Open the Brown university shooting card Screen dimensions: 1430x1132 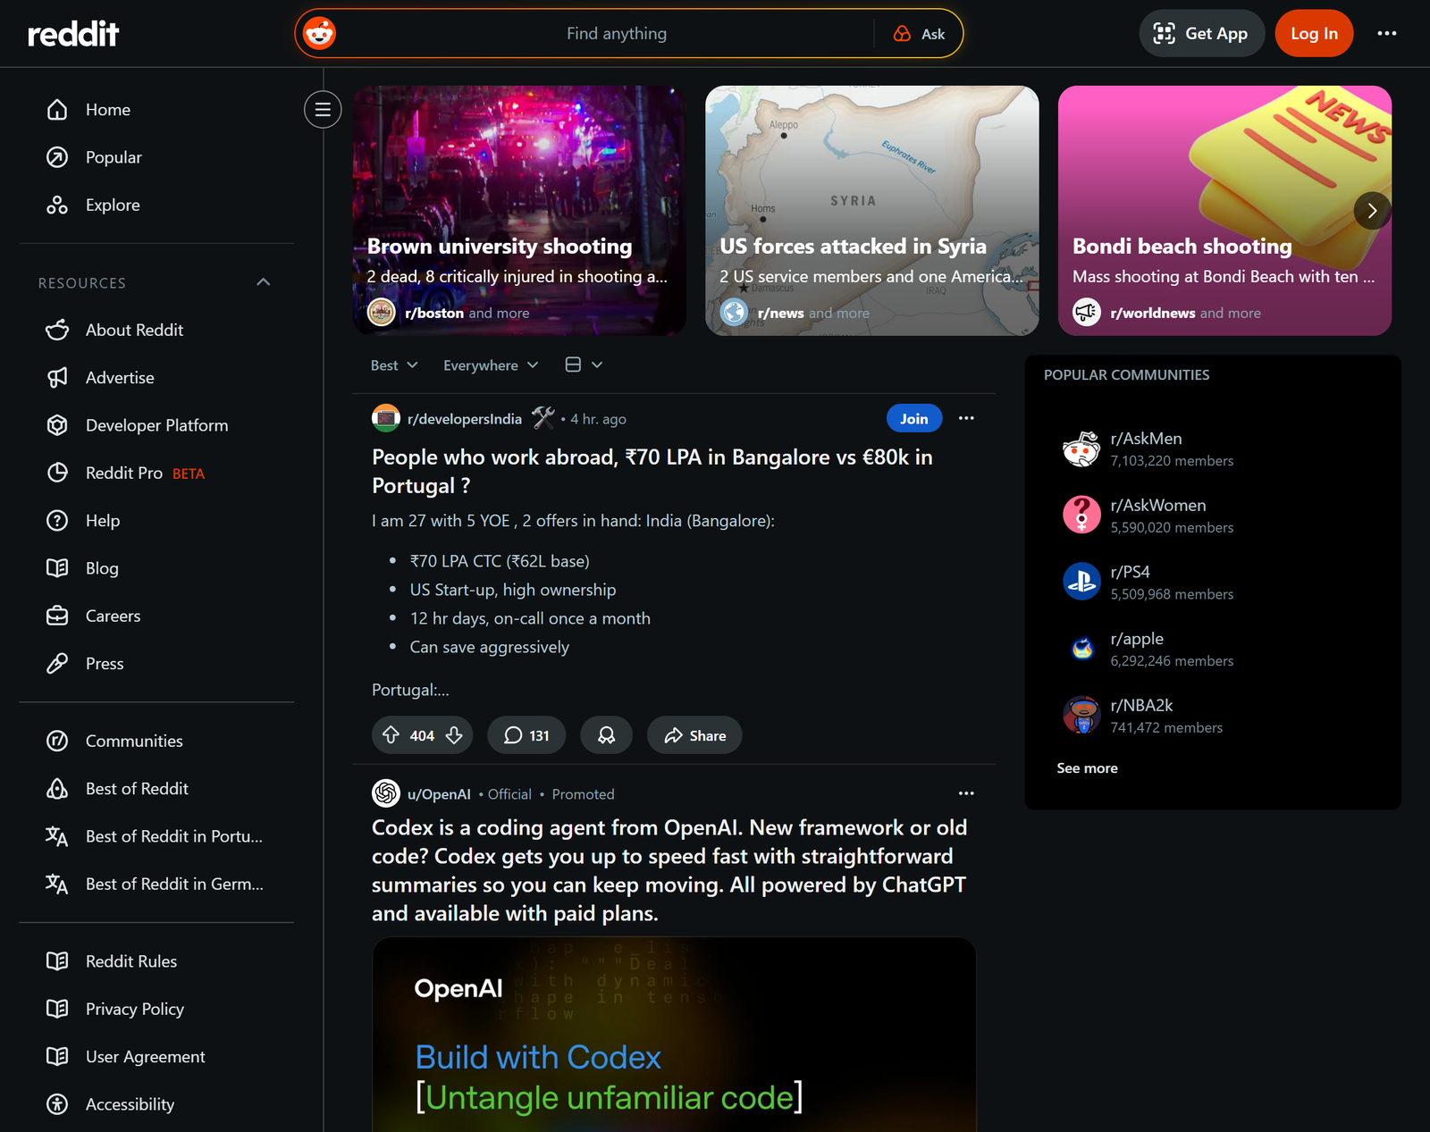pyautogui.click(x=519, y=211)
